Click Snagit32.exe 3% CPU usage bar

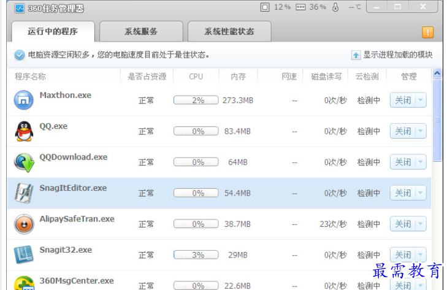196,255
